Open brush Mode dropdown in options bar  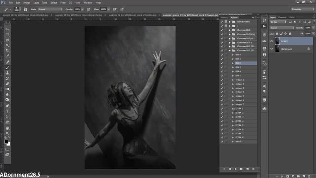click(50, 9)
